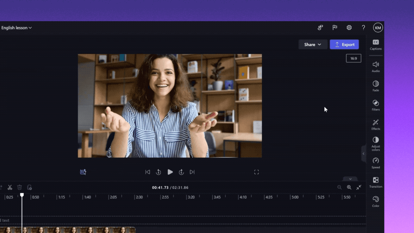
Task: Click the split scissors tool
Action: [10, 187]
